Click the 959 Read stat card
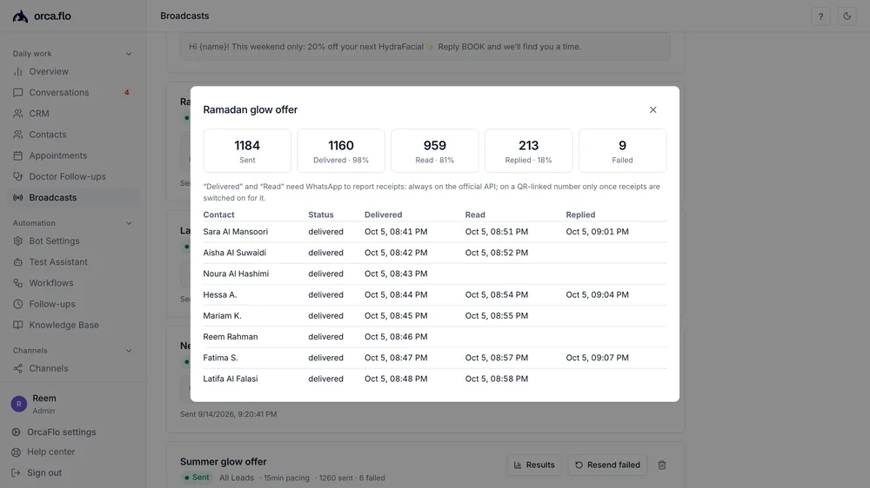Image resolution: width=870 pixels, height=488 pixels. coord(434,151)
